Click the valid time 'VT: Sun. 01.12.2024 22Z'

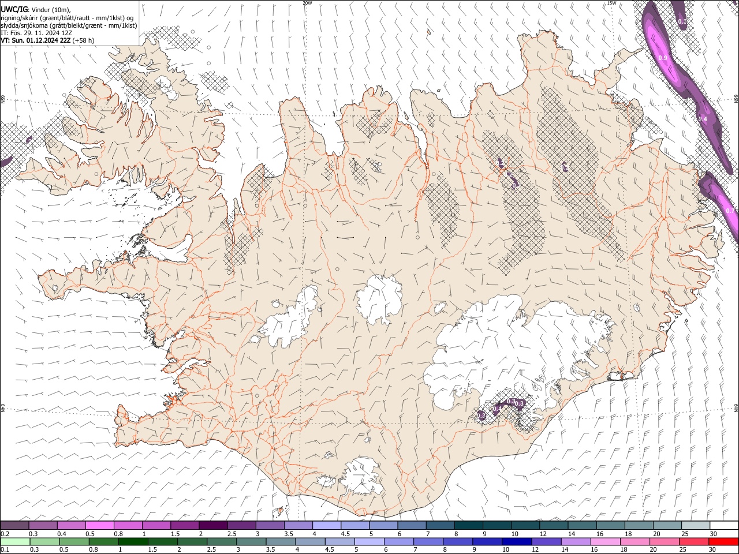coord(36,40)
